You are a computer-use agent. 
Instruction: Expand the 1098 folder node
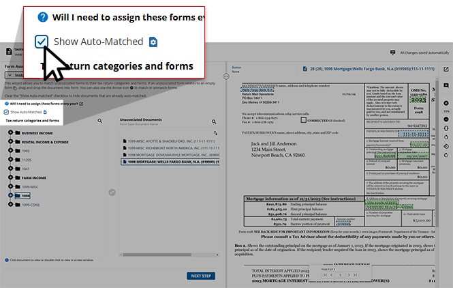(x=10, y=195)
